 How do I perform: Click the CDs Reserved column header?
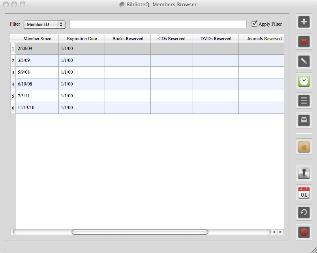tap(172, 39)
